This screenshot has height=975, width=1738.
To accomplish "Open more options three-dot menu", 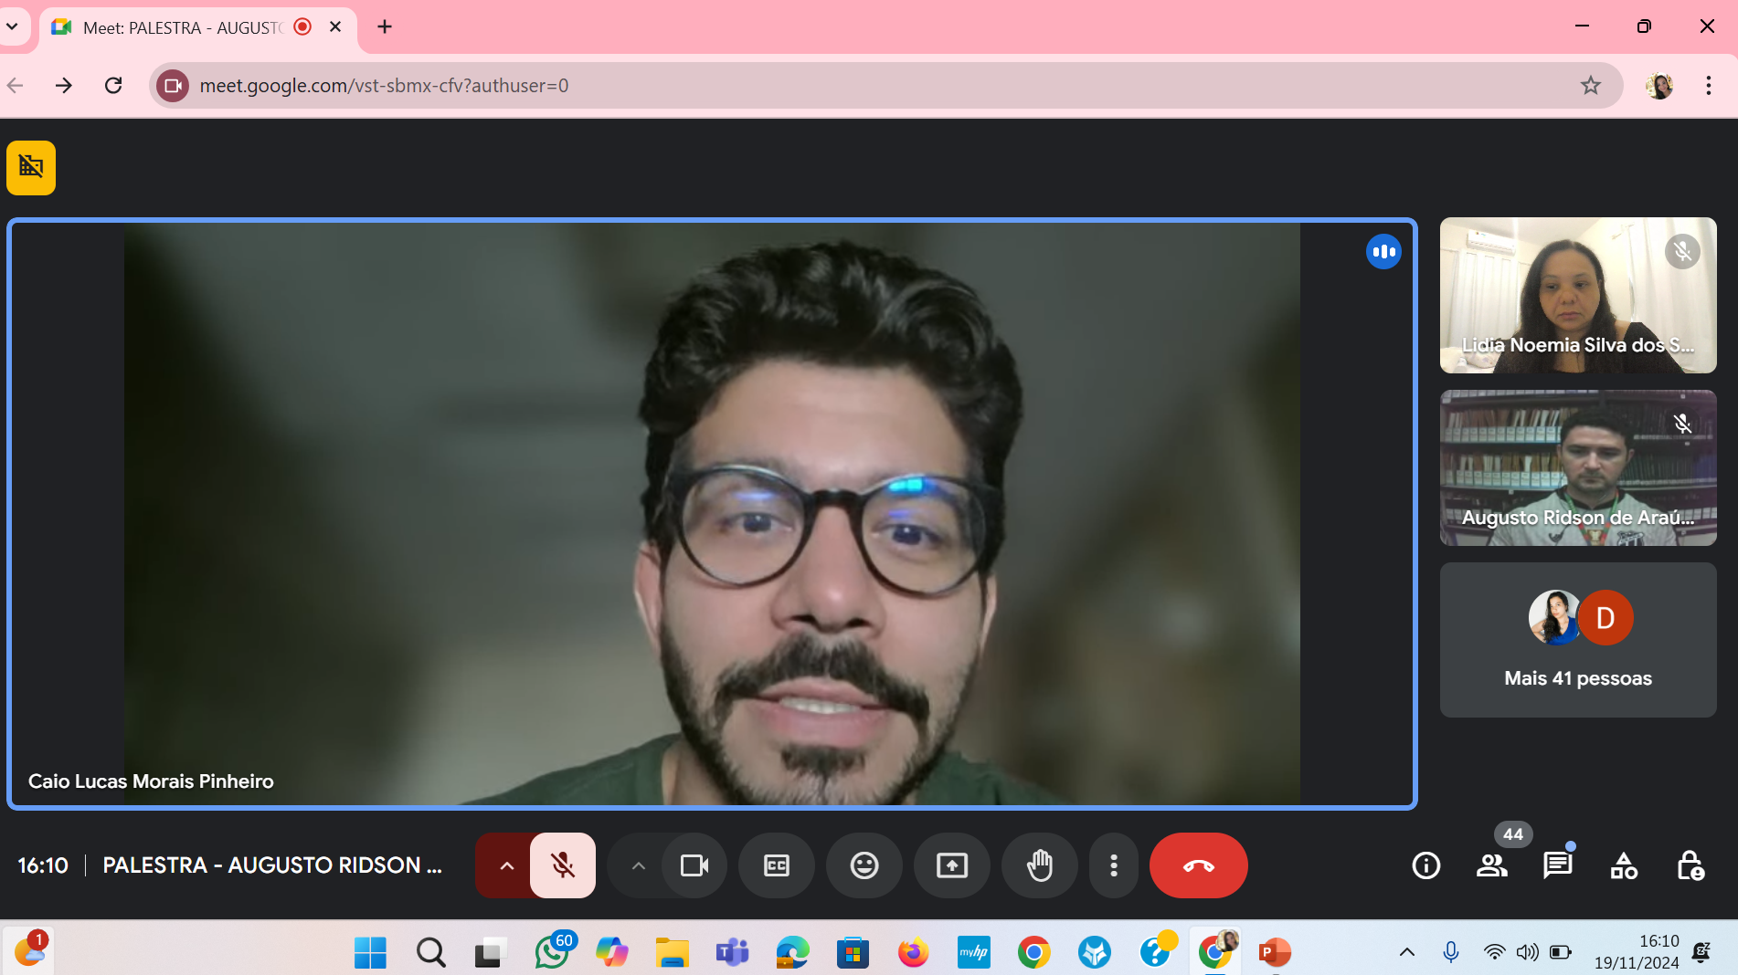I will click(1113, 865).
